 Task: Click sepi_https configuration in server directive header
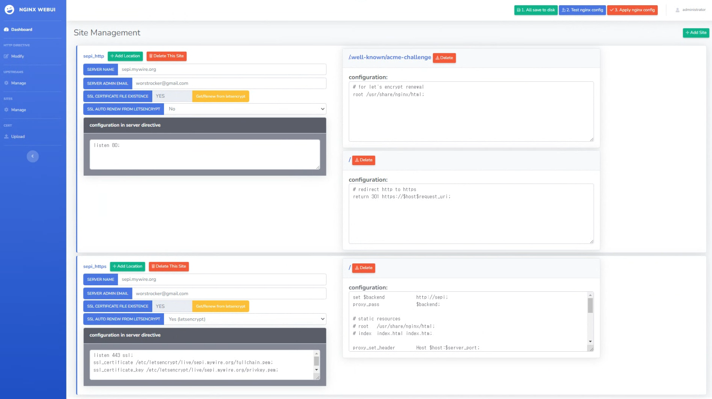(x=205, y=335)
